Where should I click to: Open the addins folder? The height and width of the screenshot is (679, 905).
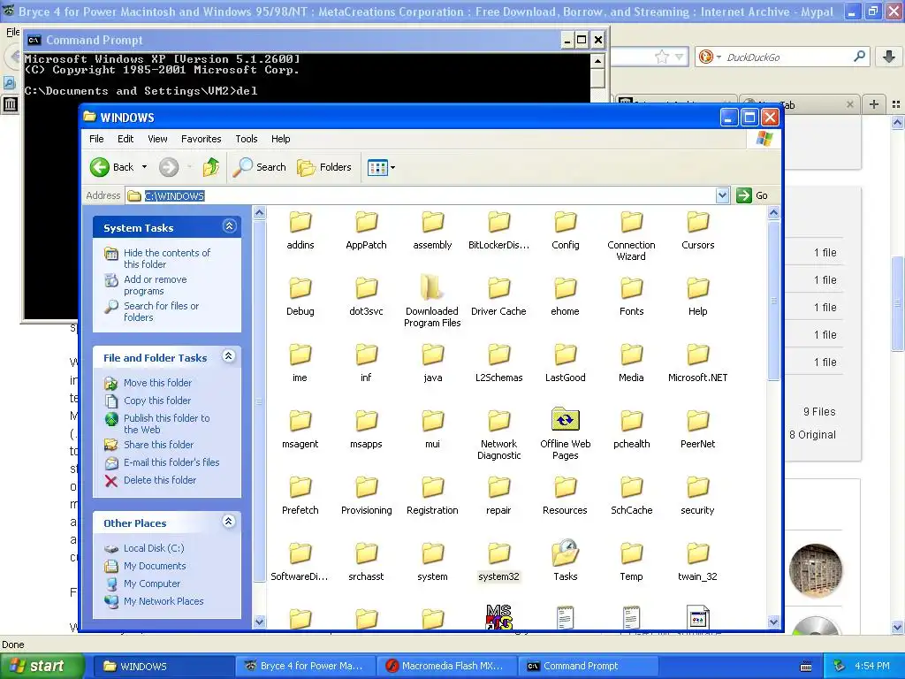(300, 230)
